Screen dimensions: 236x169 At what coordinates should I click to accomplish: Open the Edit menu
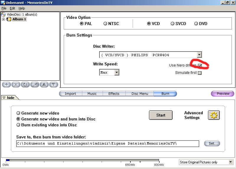(x=12, y=8)
